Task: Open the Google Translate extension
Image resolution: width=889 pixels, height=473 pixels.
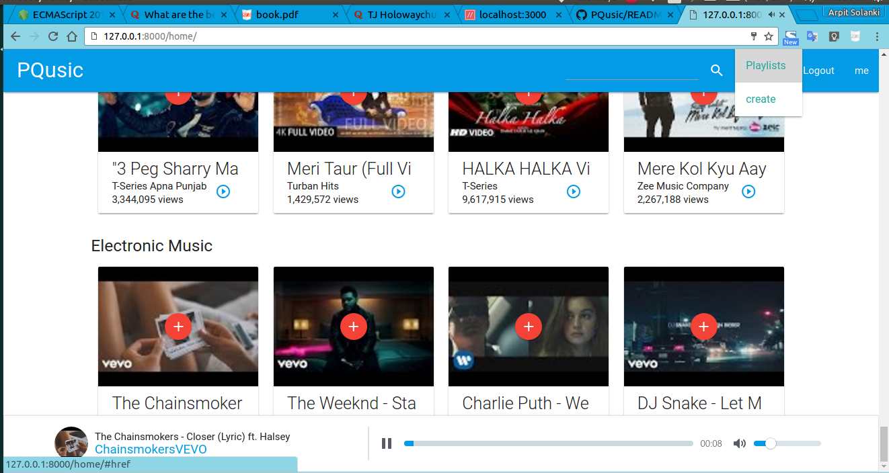Action: (x=812, y=36)
